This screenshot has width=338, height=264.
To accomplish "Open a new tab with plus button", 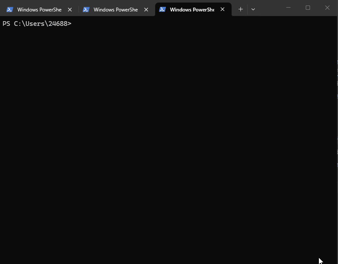I will (240, 9).
